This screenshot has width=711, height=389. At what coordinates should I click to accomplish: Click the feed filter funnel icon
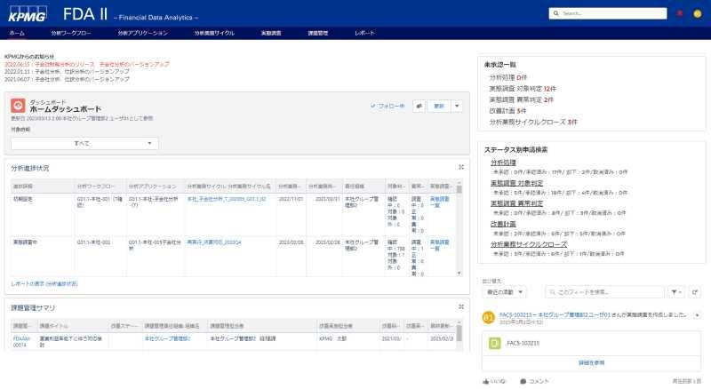tap(675, 291)
